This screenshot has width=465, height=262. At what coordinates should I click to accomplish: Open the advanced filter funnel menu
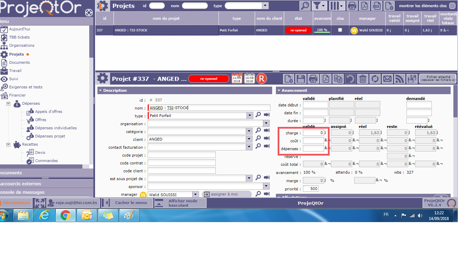click(320, 6)
